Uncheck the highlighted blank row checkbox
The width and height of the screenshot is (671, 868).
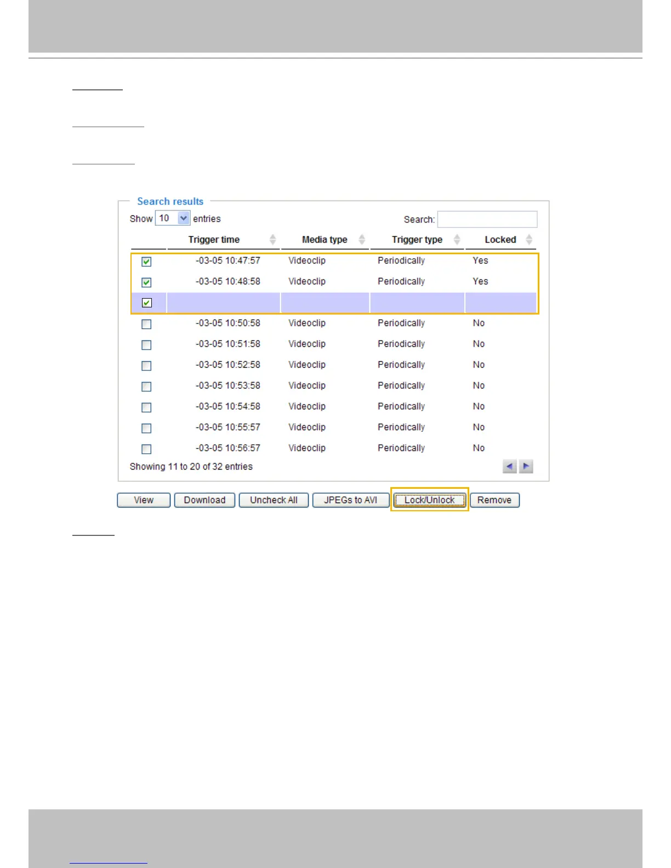146,302
